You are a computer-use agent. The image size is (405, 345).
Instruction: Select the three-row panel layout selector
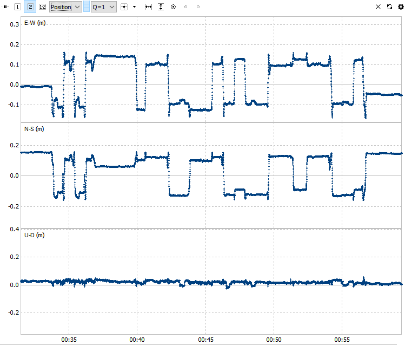87,7
